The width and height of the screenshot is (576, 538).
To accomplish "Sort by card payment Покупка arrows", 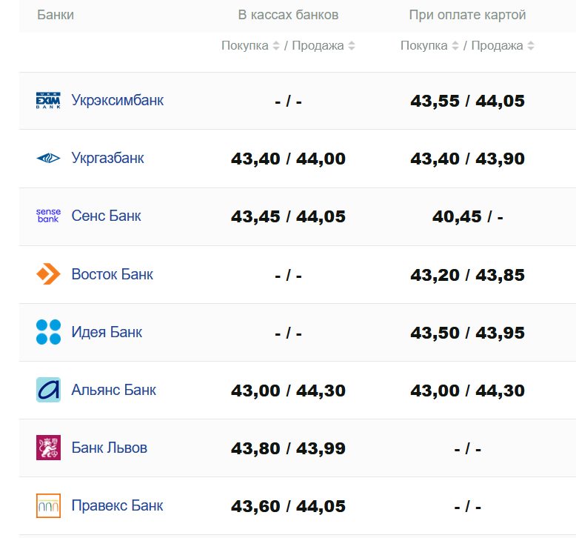I will coord(455,46).
